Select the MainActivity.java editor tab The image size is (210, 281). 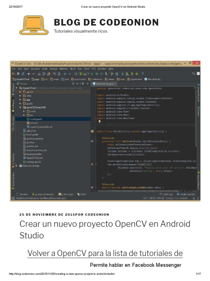[104, 84]
